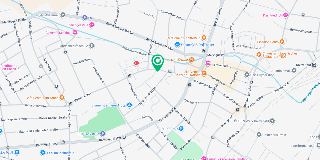This screenshot has width=320, height=160.
Task: Select the Darts Hypershop pin
Action: point(247,75)
